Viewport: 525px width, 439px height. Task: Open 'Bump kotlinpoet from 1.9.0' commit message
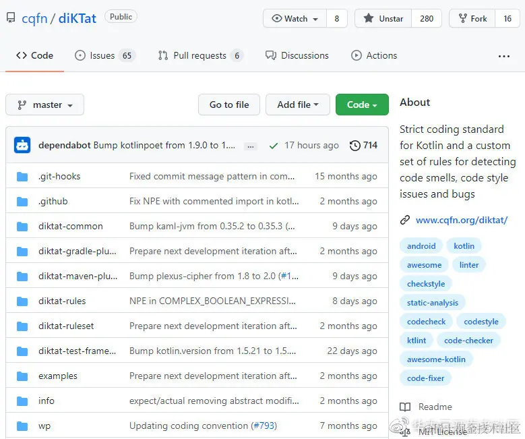164,146
